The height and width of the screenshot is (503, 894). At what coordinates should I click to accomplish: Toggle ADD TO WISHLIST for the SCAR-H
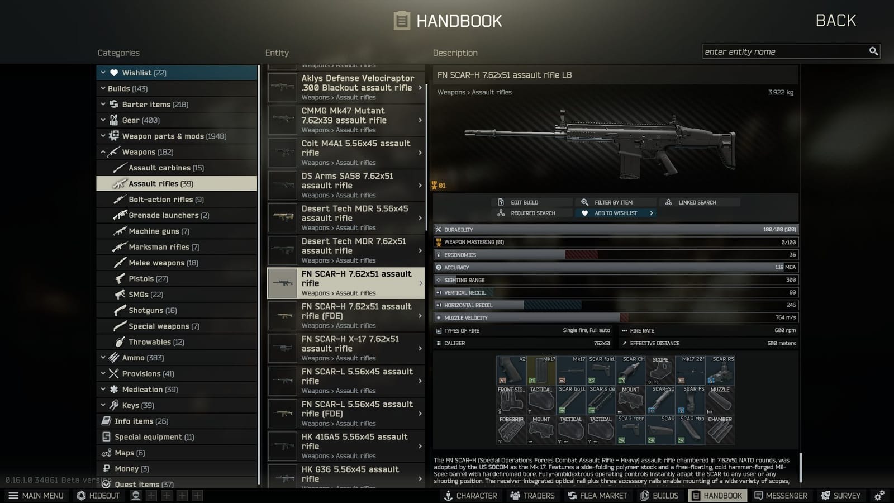click(615, 213)
